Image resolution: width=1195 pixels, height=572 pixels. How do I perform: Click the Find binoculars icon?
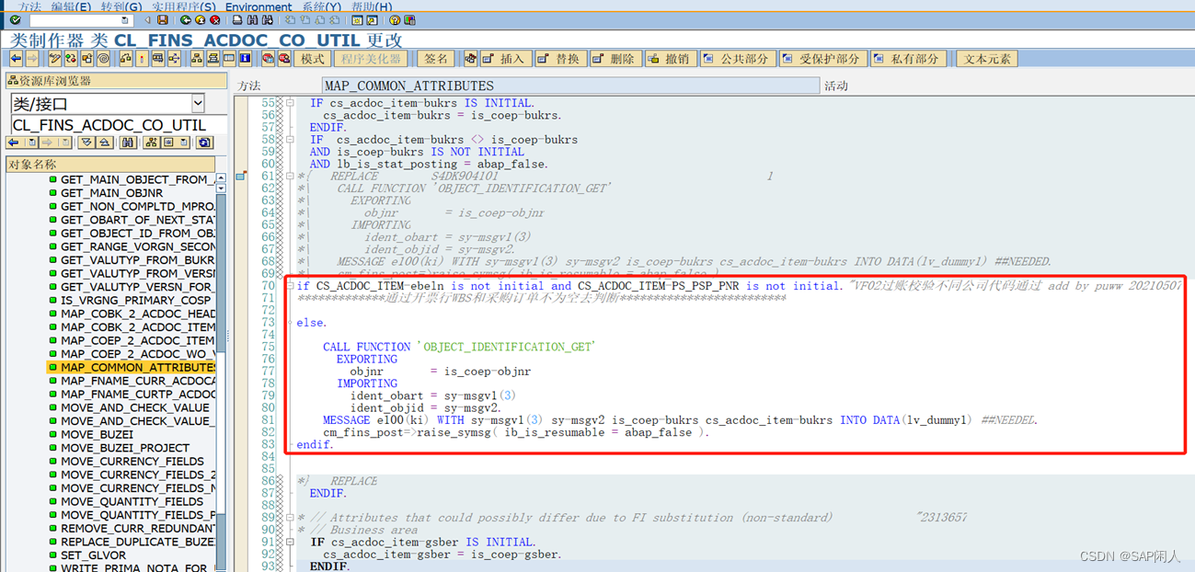tap(252, 20)
